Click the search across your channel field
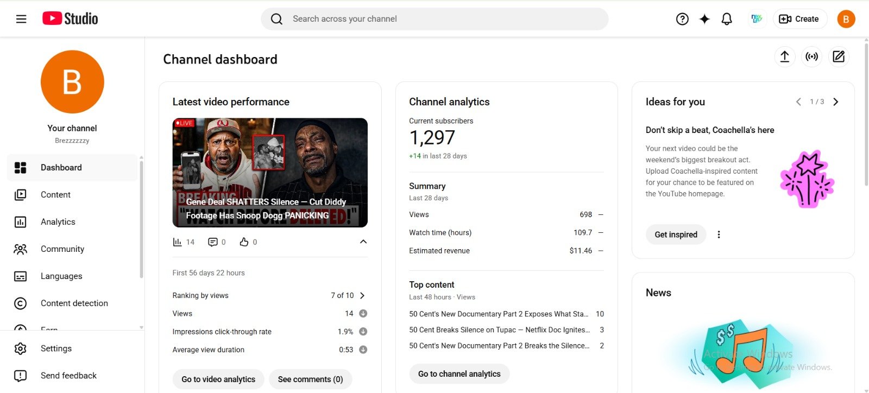This screenshot has width=869, height=393. click(434, 19)
